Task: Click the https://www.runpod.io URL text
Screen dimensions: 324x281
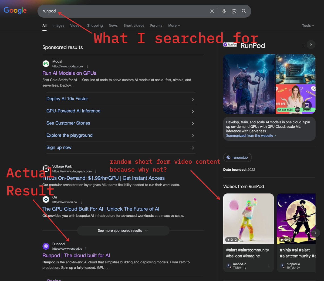Action: (67, 249)
